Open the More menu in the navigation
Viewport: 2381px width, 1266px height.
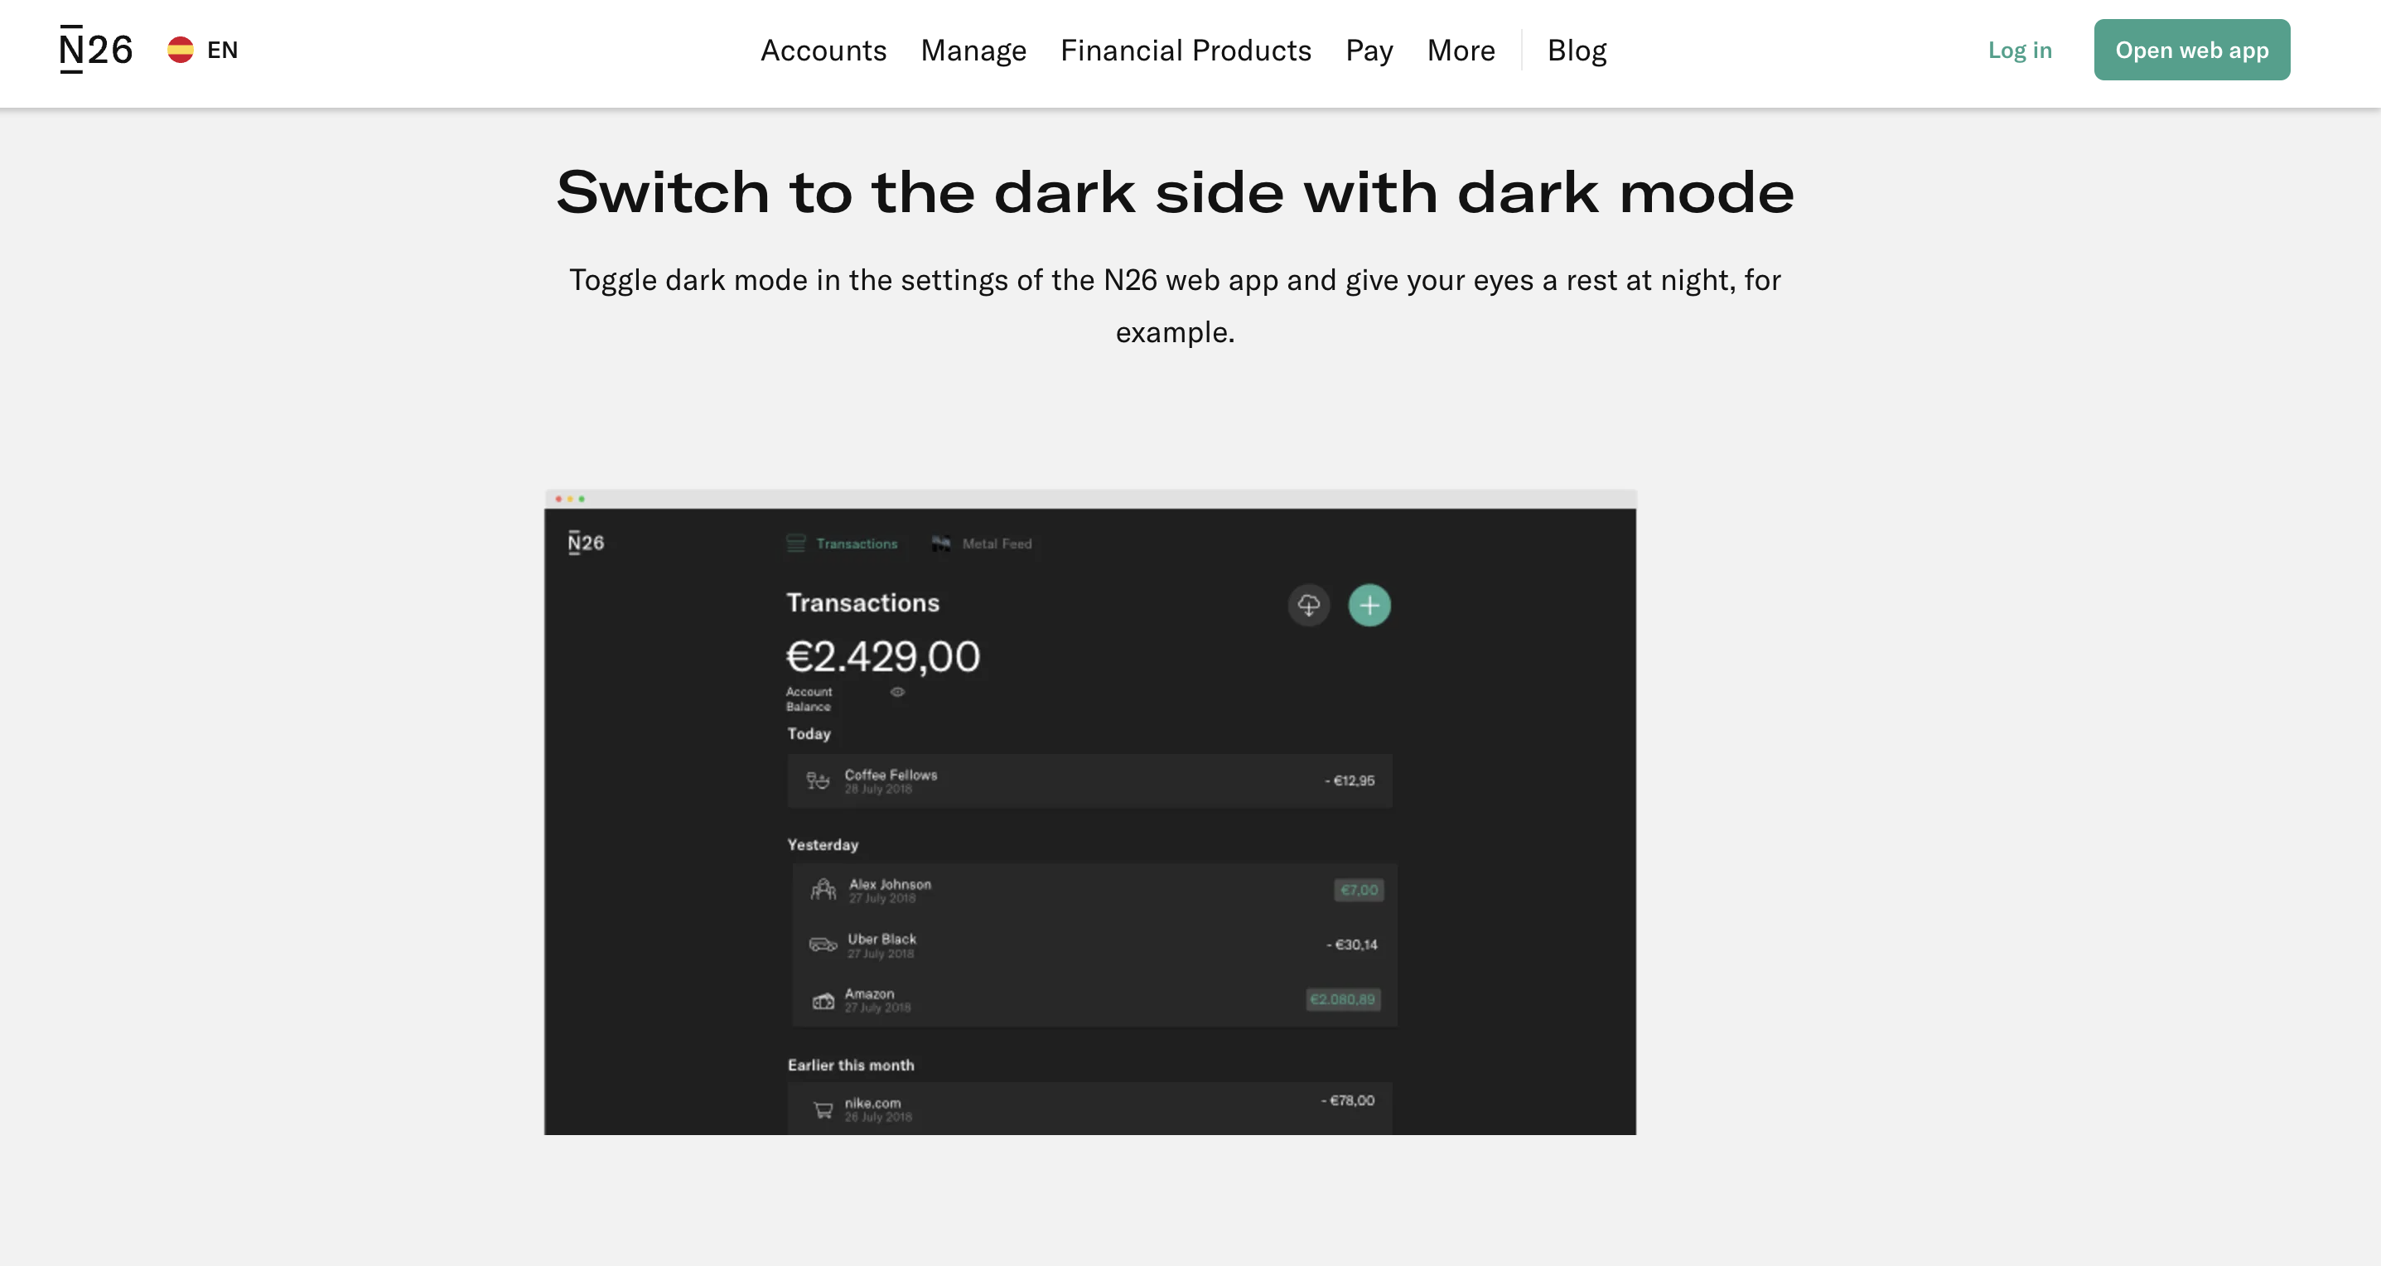[1461, 51]
